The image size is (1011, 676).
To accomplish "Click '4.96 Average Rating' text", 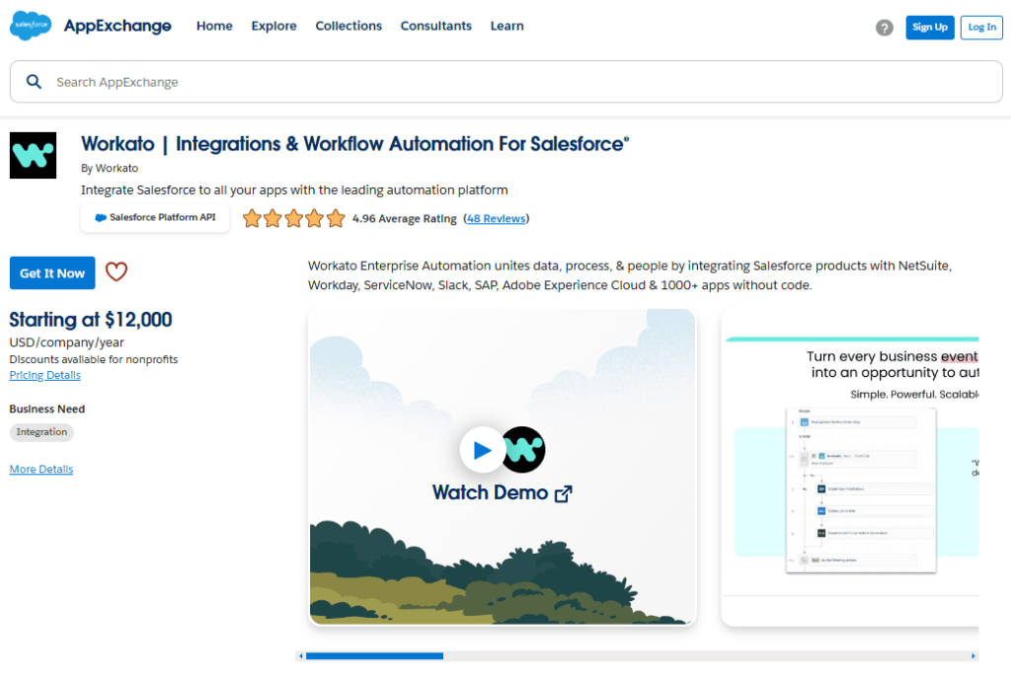I will click(x=404, y=218).
